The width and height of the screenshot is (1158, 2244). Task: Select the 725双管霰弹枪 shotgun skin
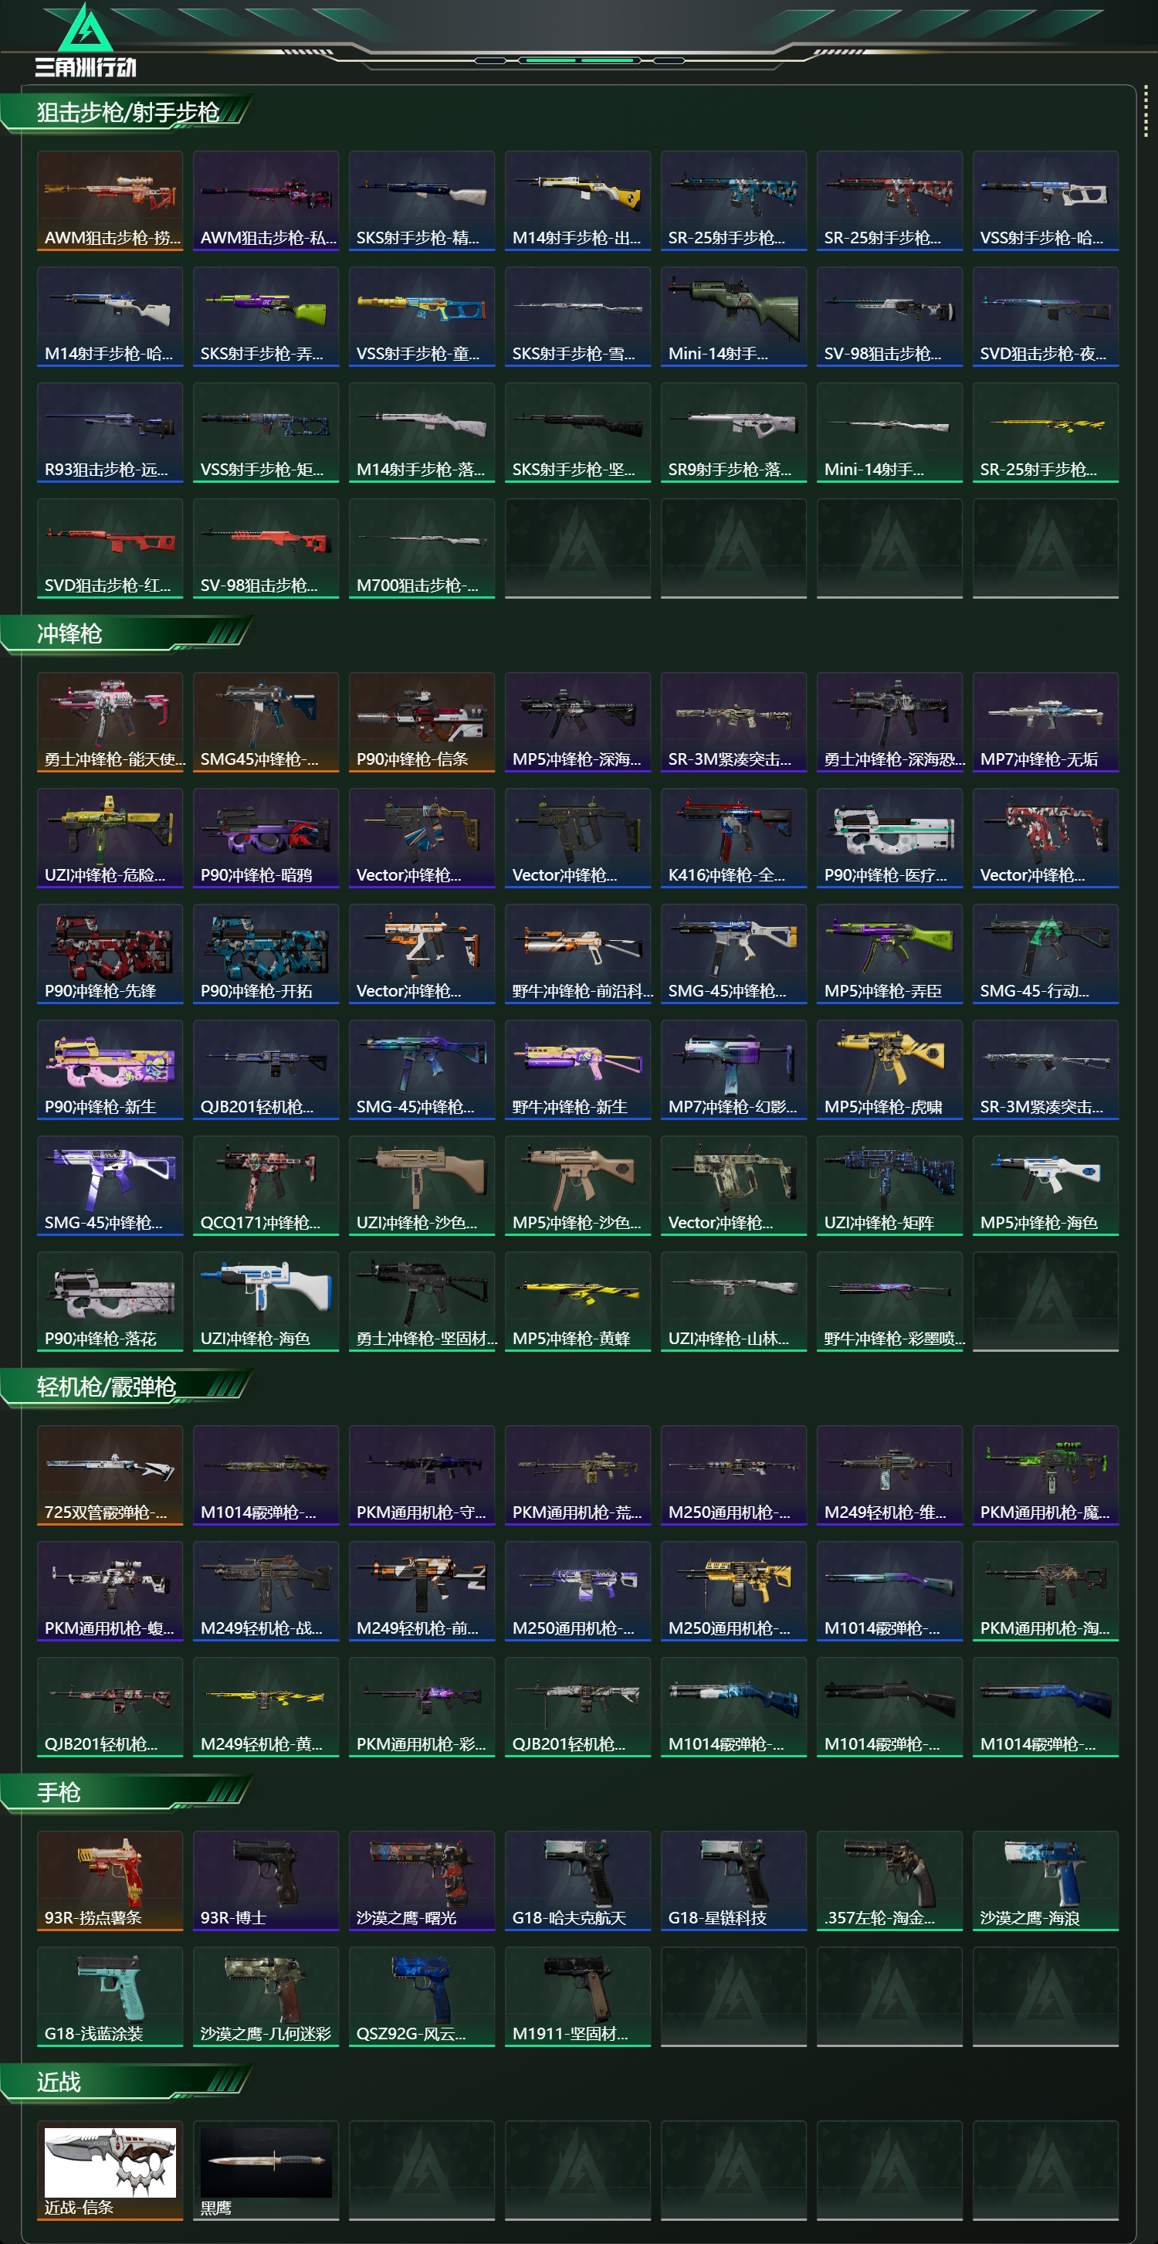tap(110, 1475)
